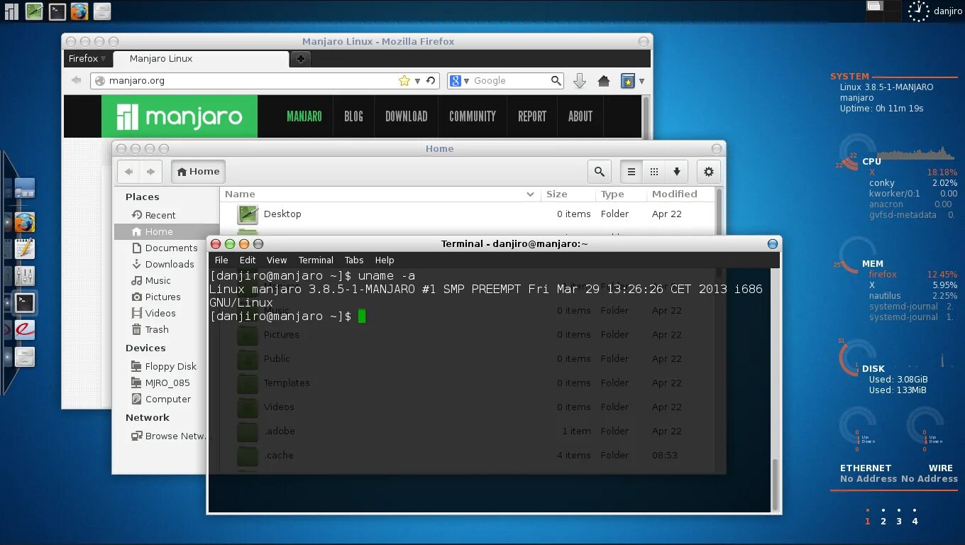Select Documents in Places sidebar

click(x=166, y=248)
